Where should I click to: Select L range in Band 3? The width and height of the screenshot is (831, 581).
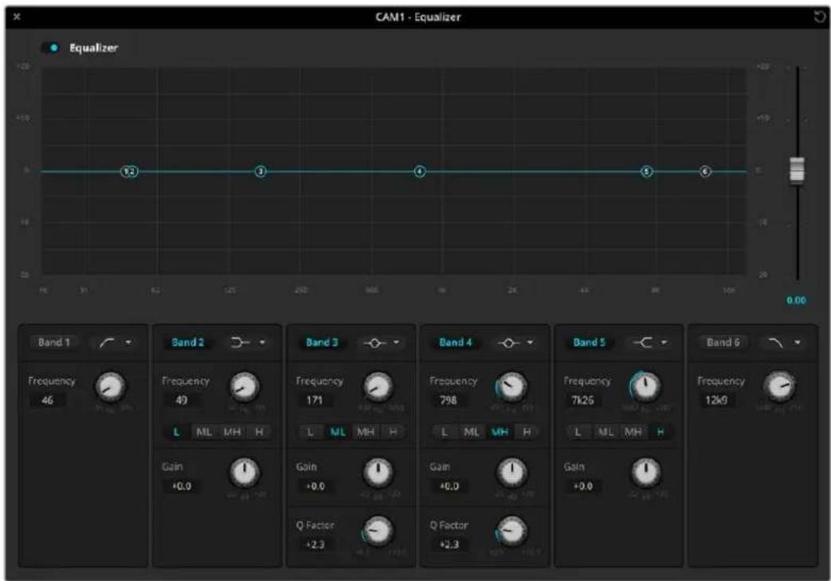tap(311, 432)
